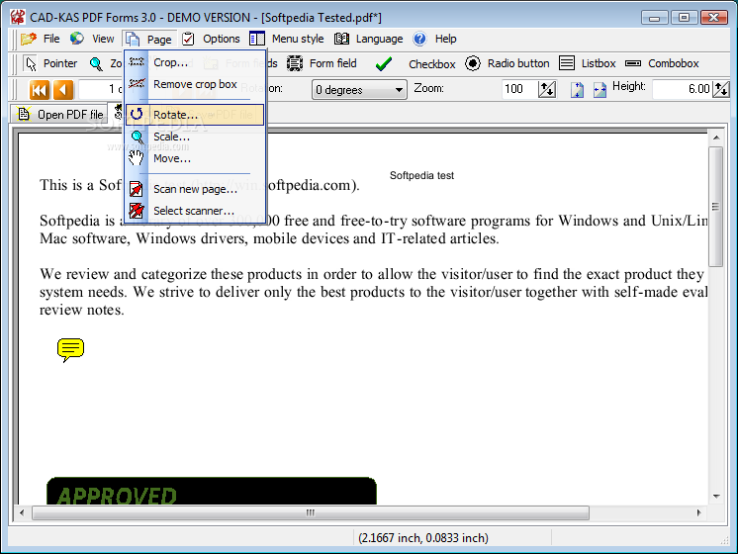
Task: Choose Select scanner… entry
Action: click(195, 211)
